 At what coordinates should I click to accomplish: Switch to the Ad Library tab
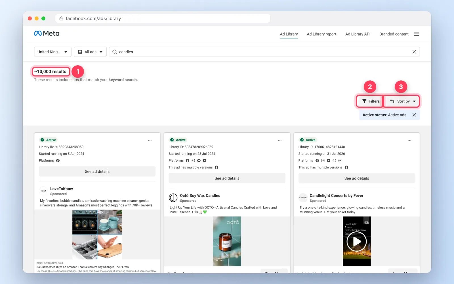[289, 34]
